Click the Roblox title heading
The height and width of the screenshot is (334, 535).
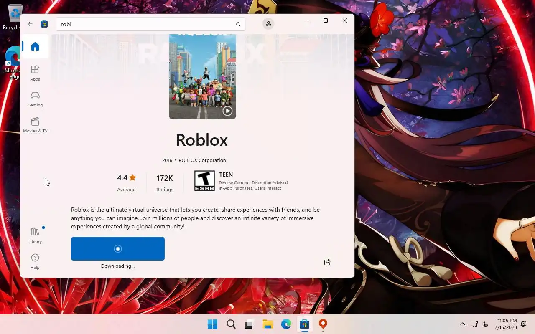pyautogui.click(x=201, y=140)
